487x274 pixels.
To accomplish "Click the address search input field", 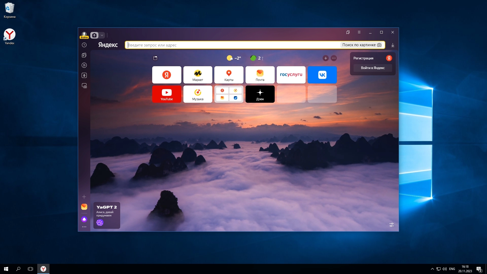I will [228, 45].
